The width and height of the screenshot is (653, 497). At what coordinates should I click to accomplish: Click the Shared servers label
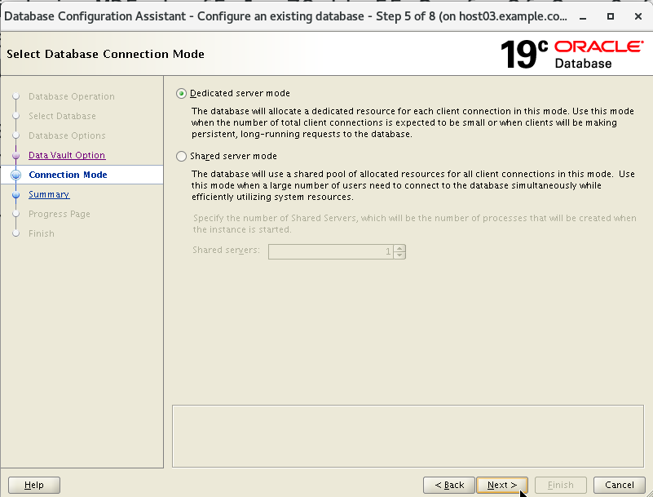point(226,251)
